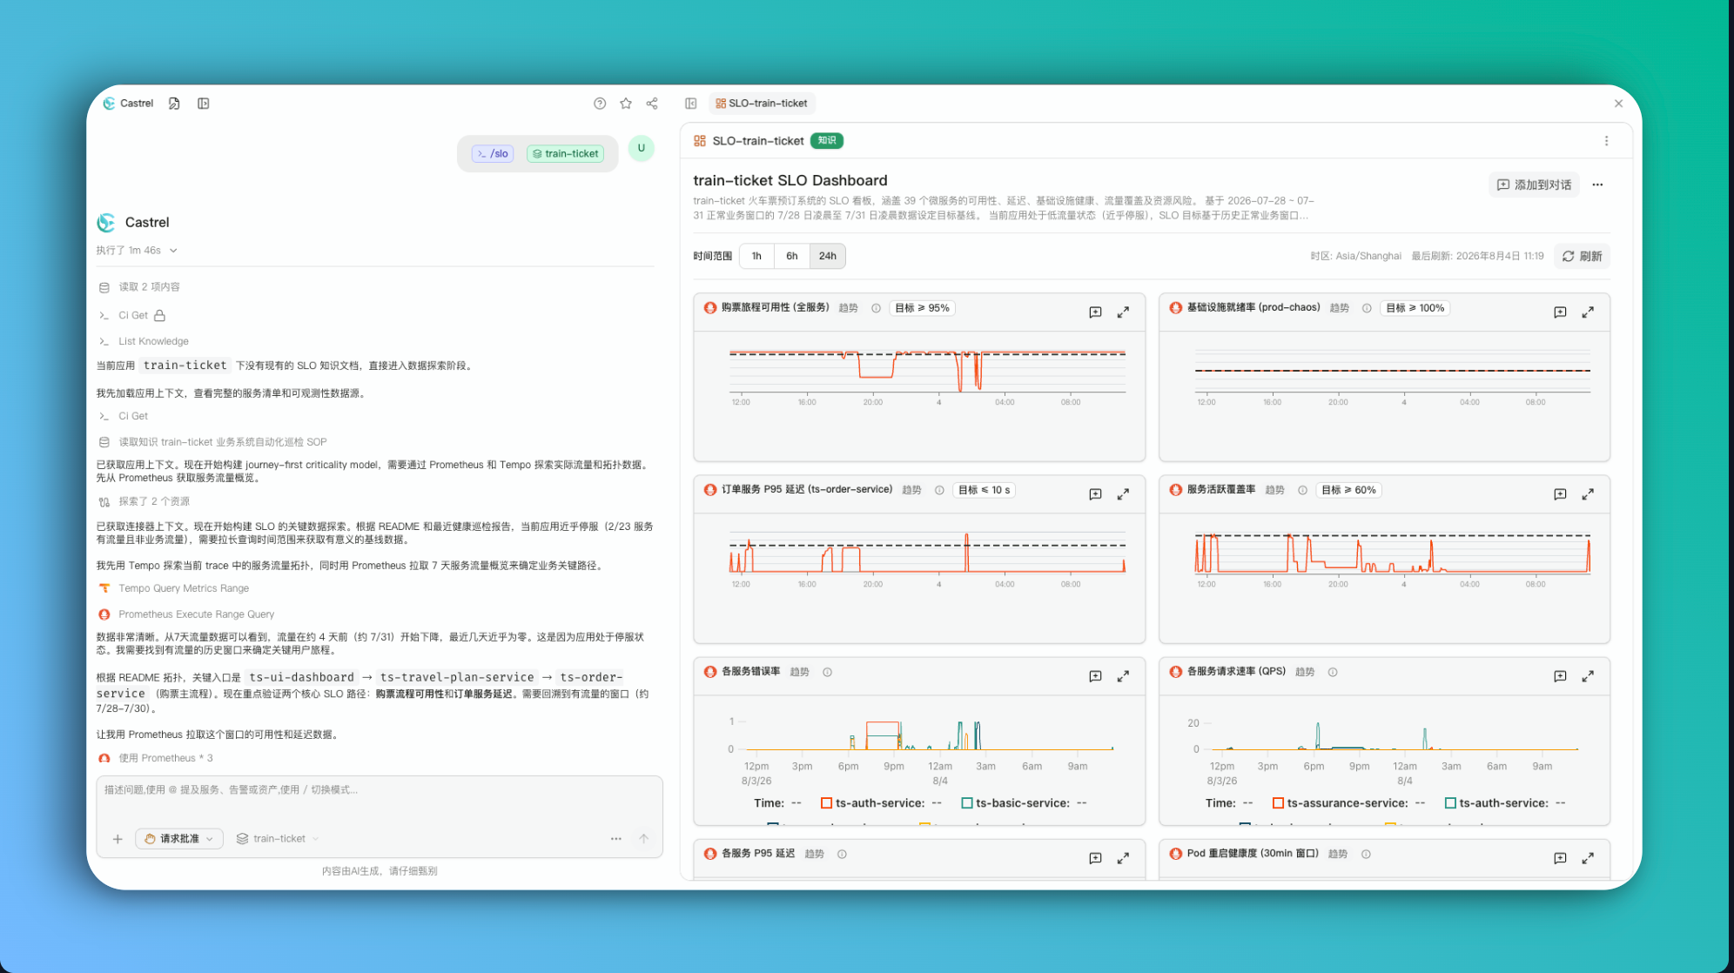Expand the 使用 Prometheus * 3 step
This screenshot has width=1734, height=973.
point(157,759)
